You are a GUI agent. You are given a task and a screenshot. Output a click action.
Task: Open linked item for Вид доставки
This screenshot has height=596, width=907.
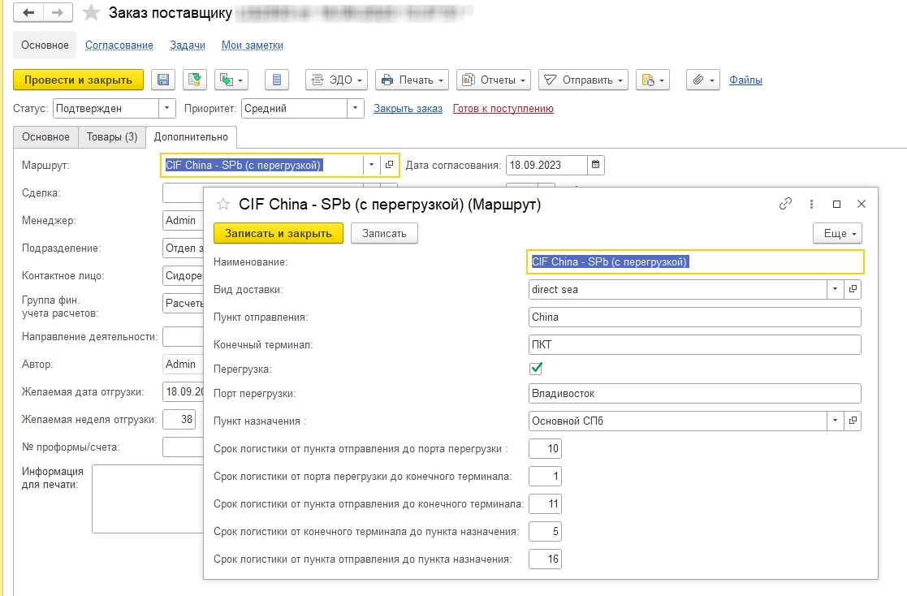[853, 289]
